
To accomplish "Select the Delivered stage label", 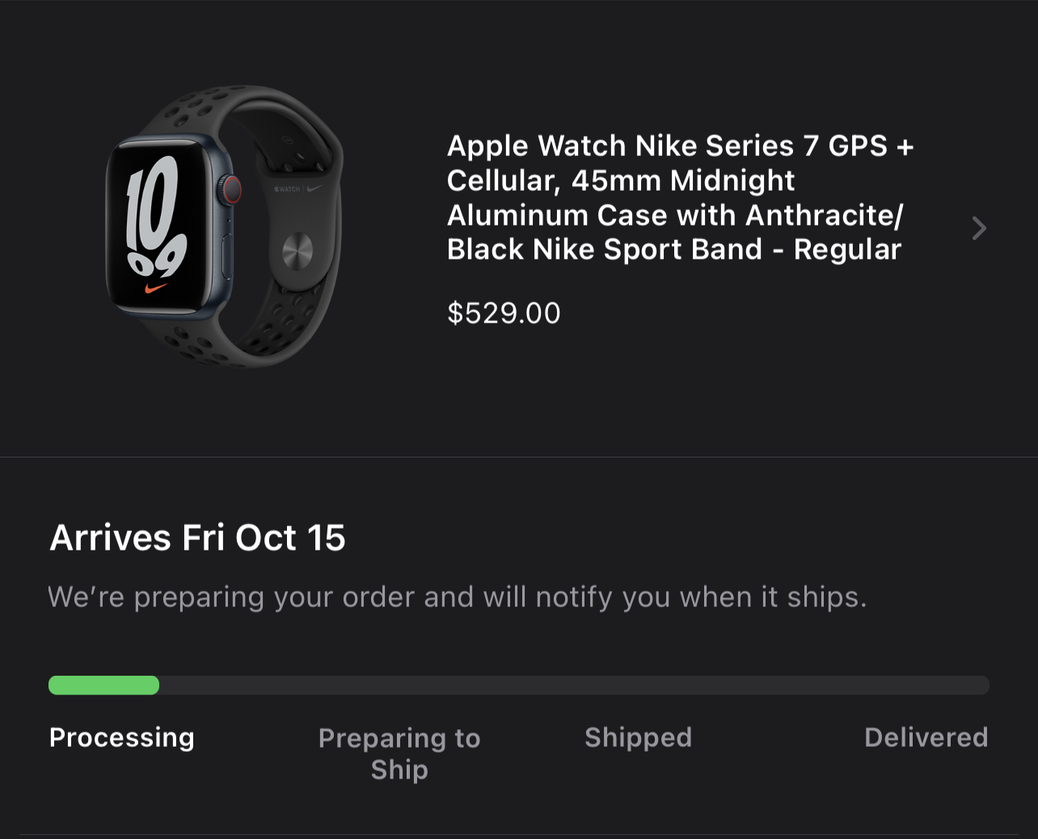I will pyautogui.click(x=926, y=737).
